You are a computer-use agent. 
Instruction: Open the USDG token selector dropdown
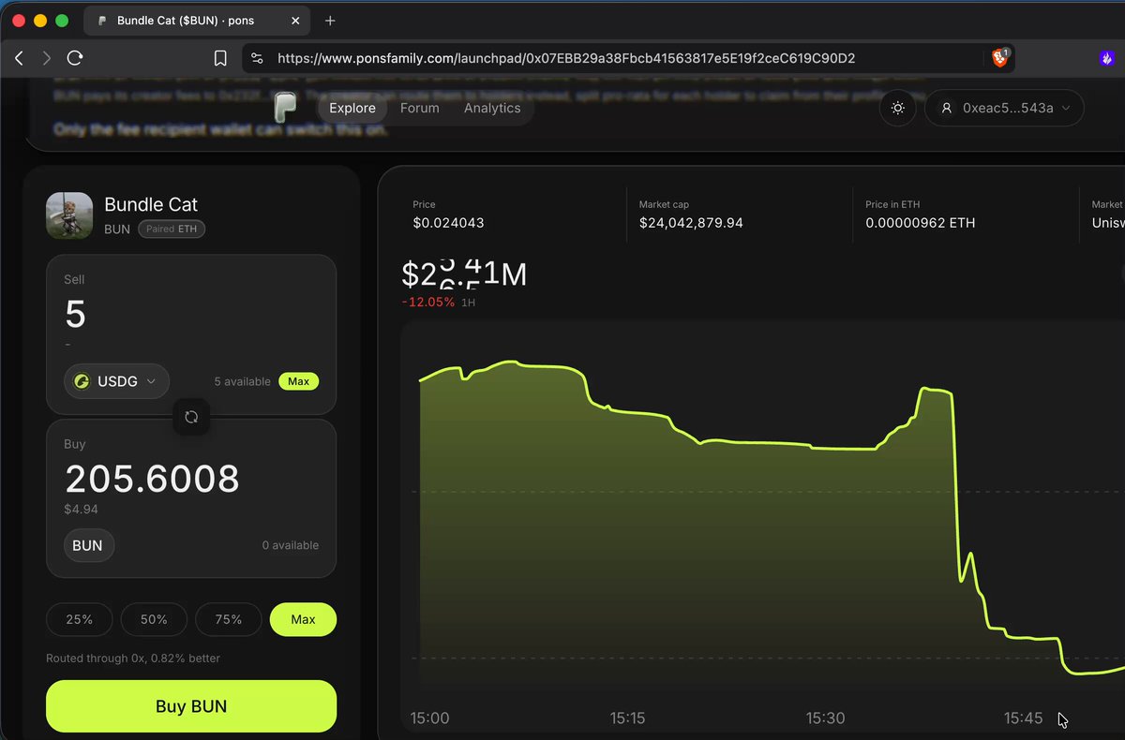pos(117,381)
